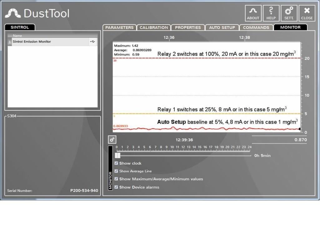Click the Average value 0.86993289
The image size is (320, 226).
pos(142,50)
